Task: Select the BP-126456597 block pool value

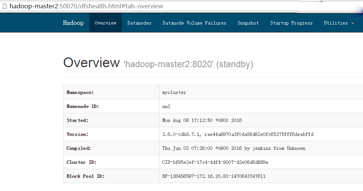Action: tap(214, 176)
